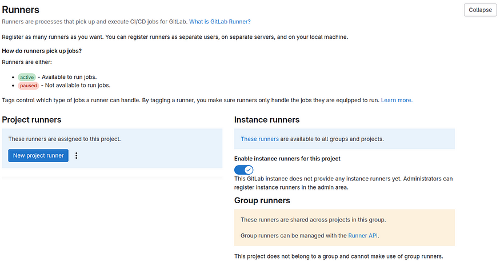
Task: Click 'These runners are assigned to this project' text
Action: coord(65,139)
